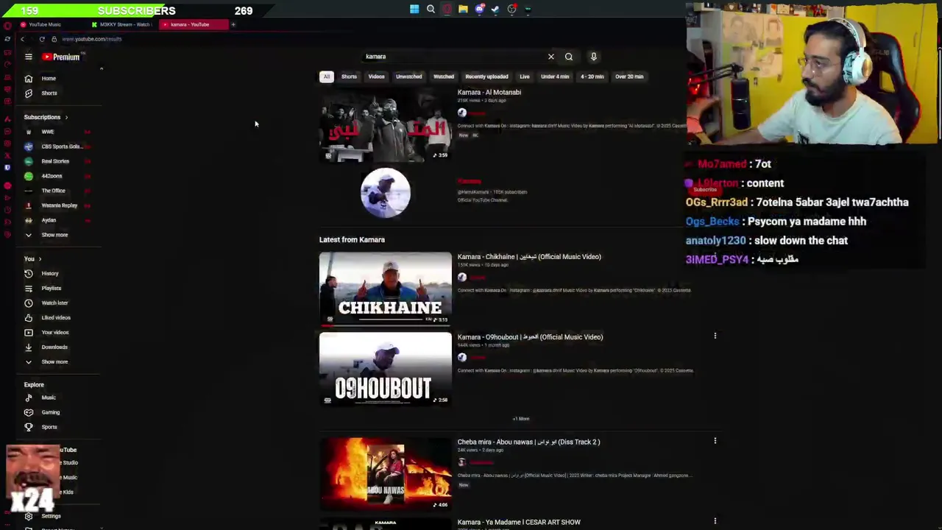Image resolution: width=942 pixels, height=530 pixels.
Task: Open Wataniа Replay subscription
Action: [x=59, y=205]
